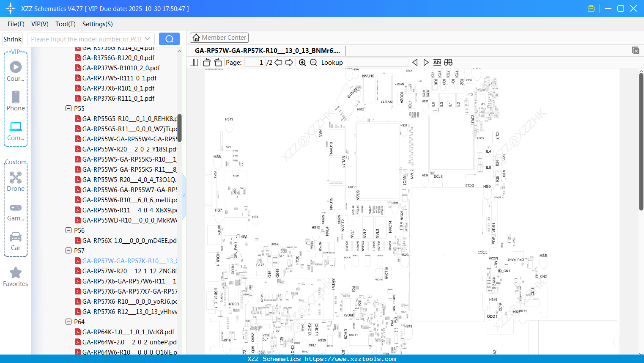Rotate the page counterclockwise
Screen dimensions: 644x363
coord(206,62)
